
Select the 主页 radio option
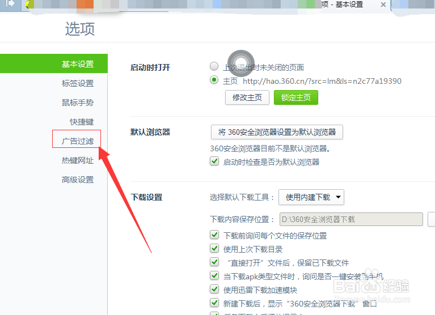click(x=214, y=80)
